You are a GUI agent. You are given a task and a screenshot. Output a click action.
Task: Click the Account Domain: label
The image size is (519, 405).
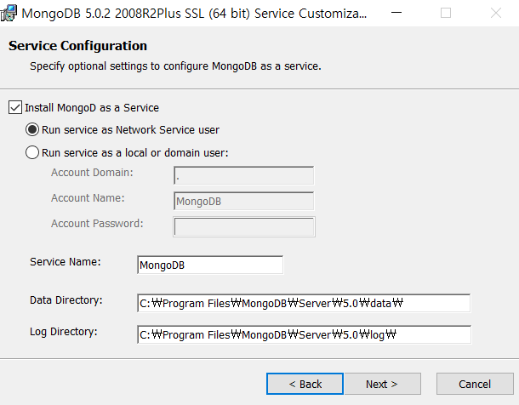point(92,173)
